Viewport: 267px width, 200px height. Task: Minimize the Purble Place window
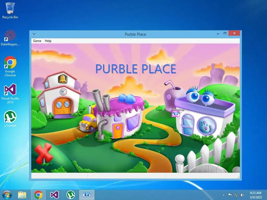(218, 34)
